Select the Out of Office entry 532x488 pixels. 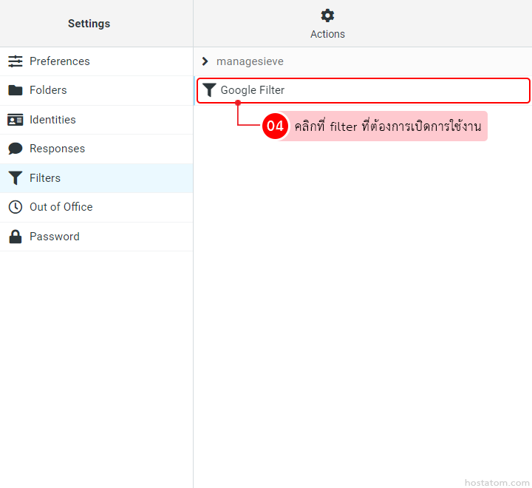pos(61,207)
